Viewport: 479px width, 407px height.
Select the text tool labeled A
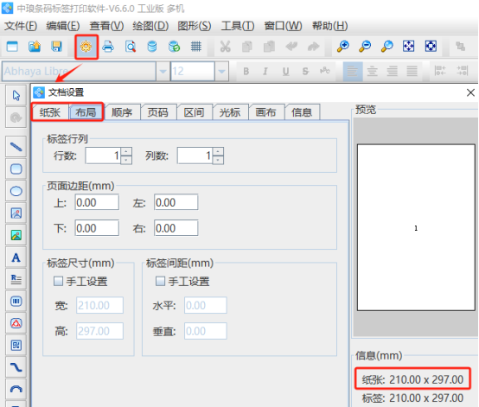point(16,258)
